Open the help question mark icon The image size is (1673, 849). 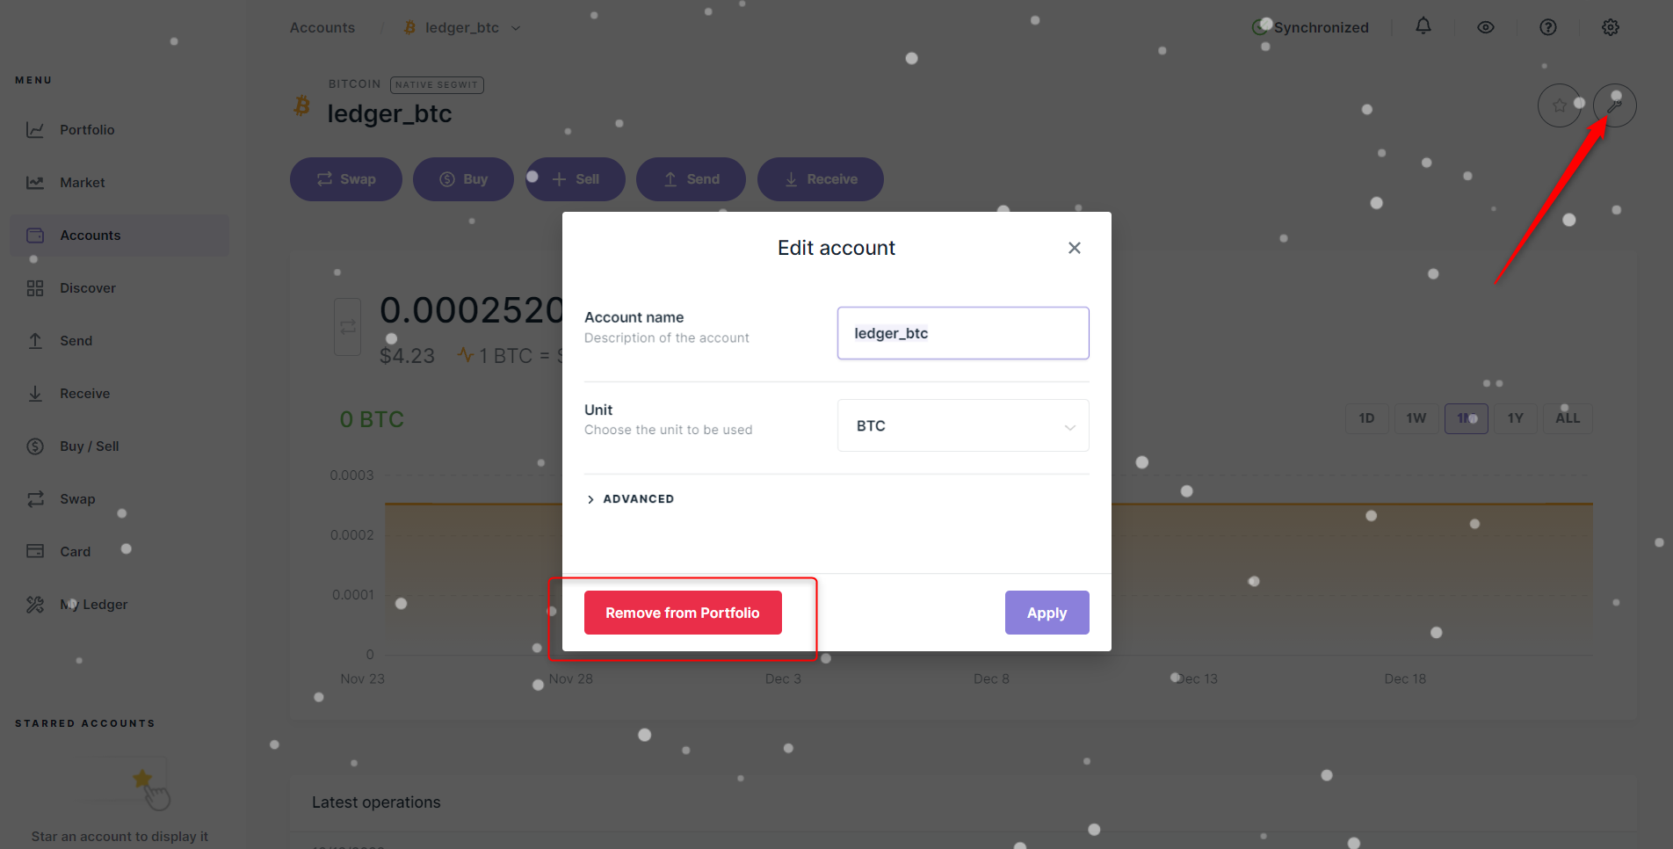[x=1548, y=27]
